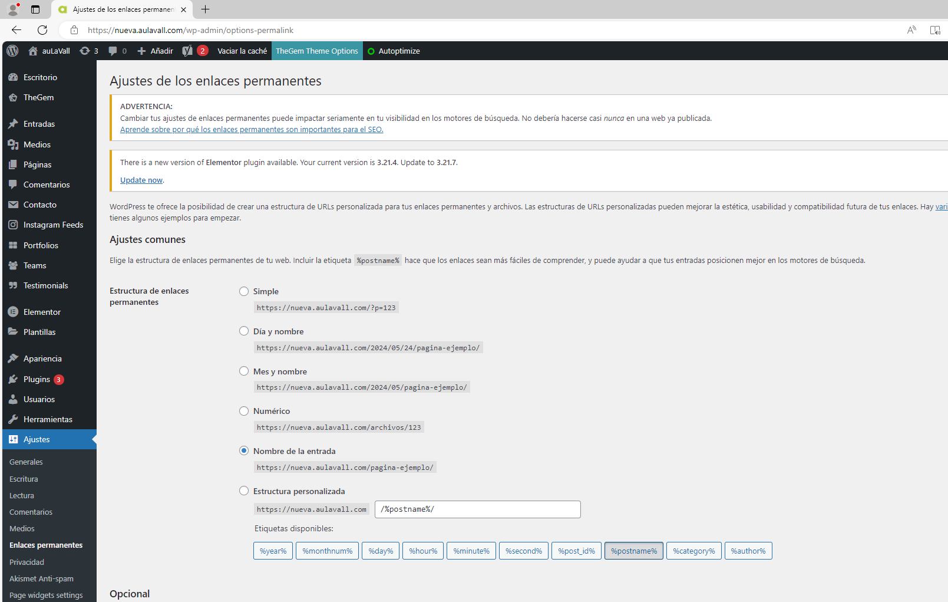Open Lectura settings submenu item

pyautogui.click(x=22, y=495)
